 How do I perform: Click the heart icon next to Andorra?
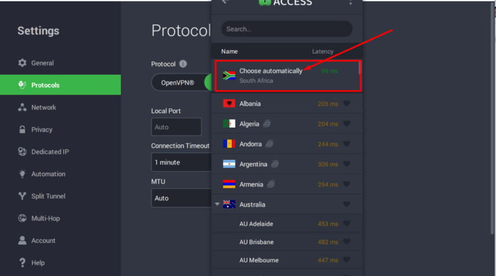[347, 144]
